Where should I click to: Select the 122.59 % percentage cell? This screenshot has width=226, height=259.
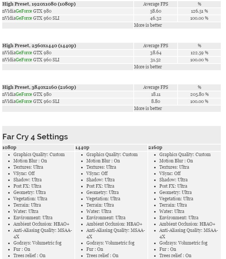click(199, 53)
